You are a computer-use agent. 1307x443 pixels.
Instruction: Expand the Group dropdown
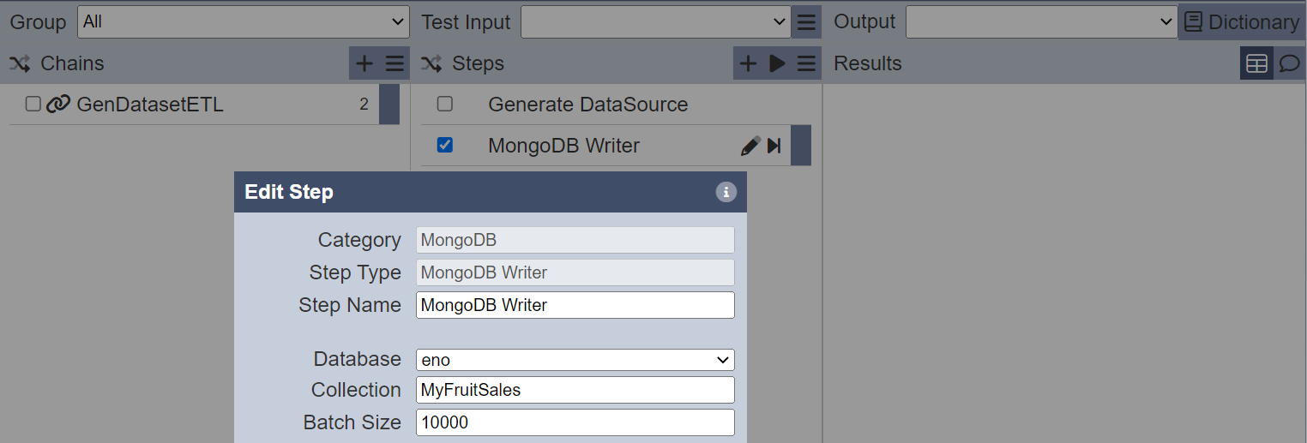(x=244, y=22)
